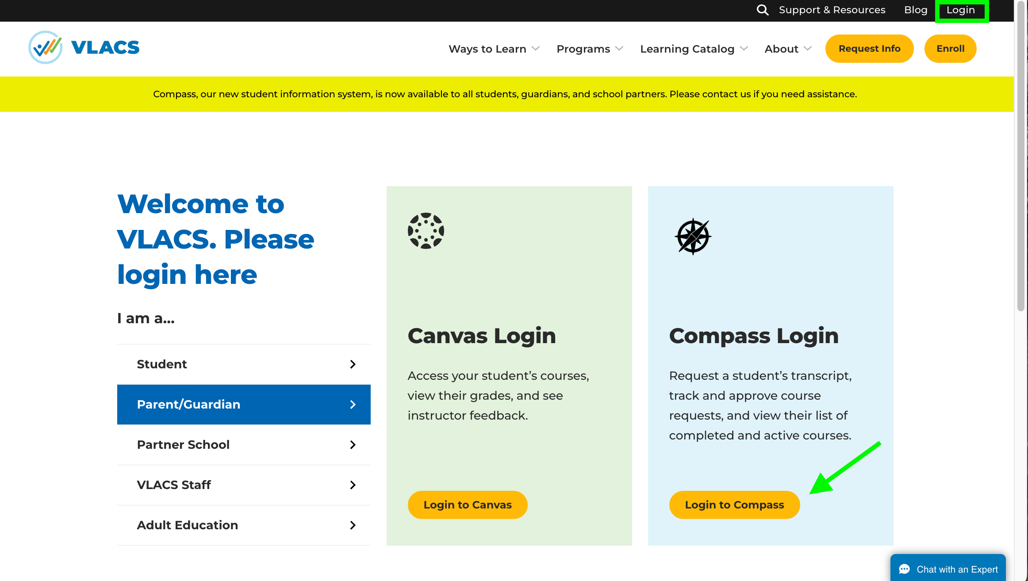Click the arrow beside Adult Education

(353, 525)
